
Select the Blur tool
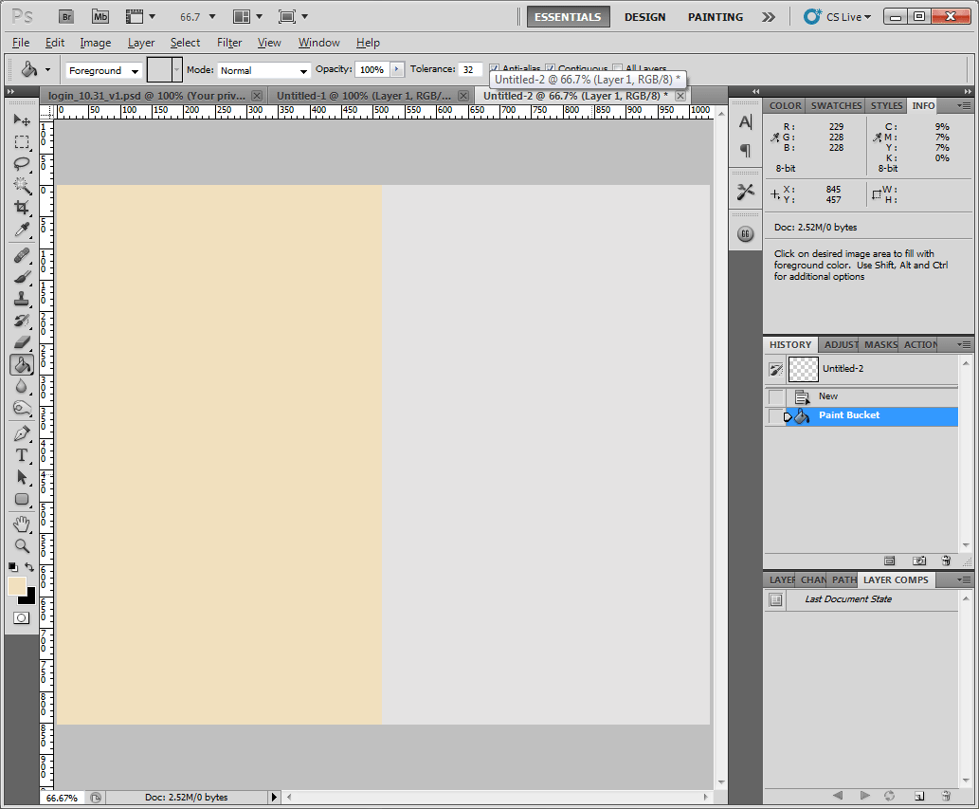tap(22, 387)
